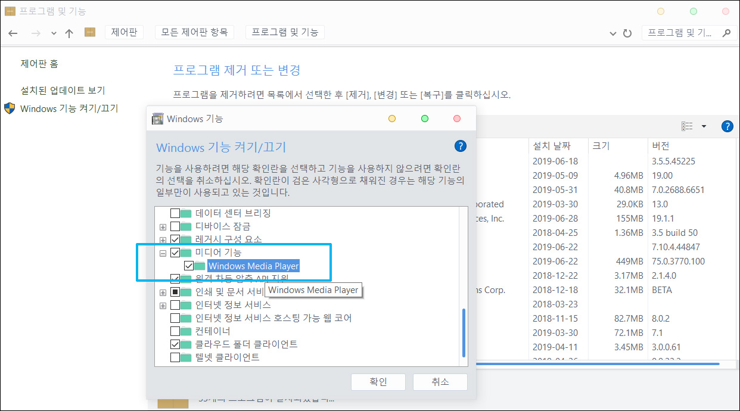Click the Windows 기능 dialog title icon
740x411 pixels.
(x=157, y=119)
